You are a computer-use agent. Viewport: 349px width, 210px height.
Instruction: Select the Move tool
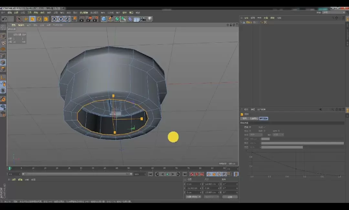pos(26,19)
